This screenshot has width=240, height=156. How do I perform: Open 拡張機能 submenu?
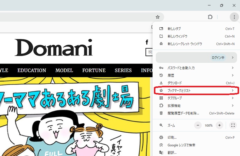(x=196, y=106)
